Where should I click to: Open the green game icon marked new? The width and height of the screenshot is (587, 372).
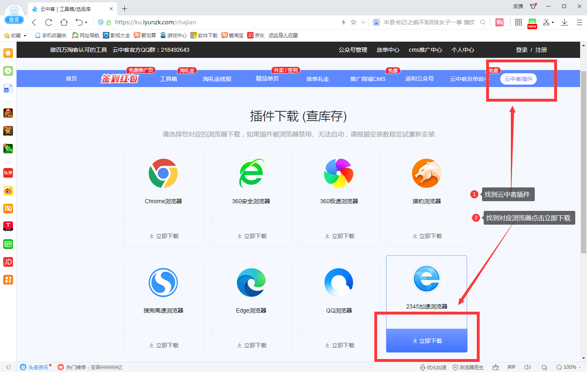coord(532,23)
